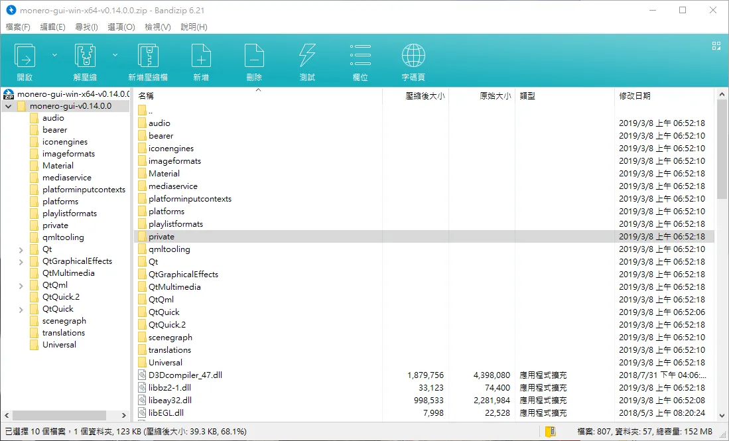Viewport: 729px width, 441px height.
Task: Select bearer in the folder tree
Action: click(55, 130)
